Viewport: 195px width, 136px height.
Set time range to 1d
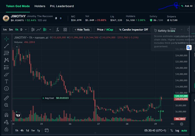(x=27, y=130)
